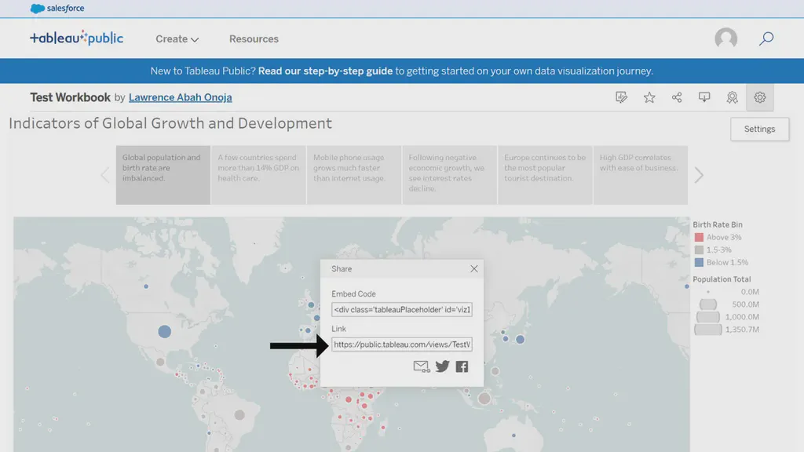This screenshot has height=452, width=804.
Task: Open Lawrence Abah Onoja's profile link
Action: tap(181, 97)
